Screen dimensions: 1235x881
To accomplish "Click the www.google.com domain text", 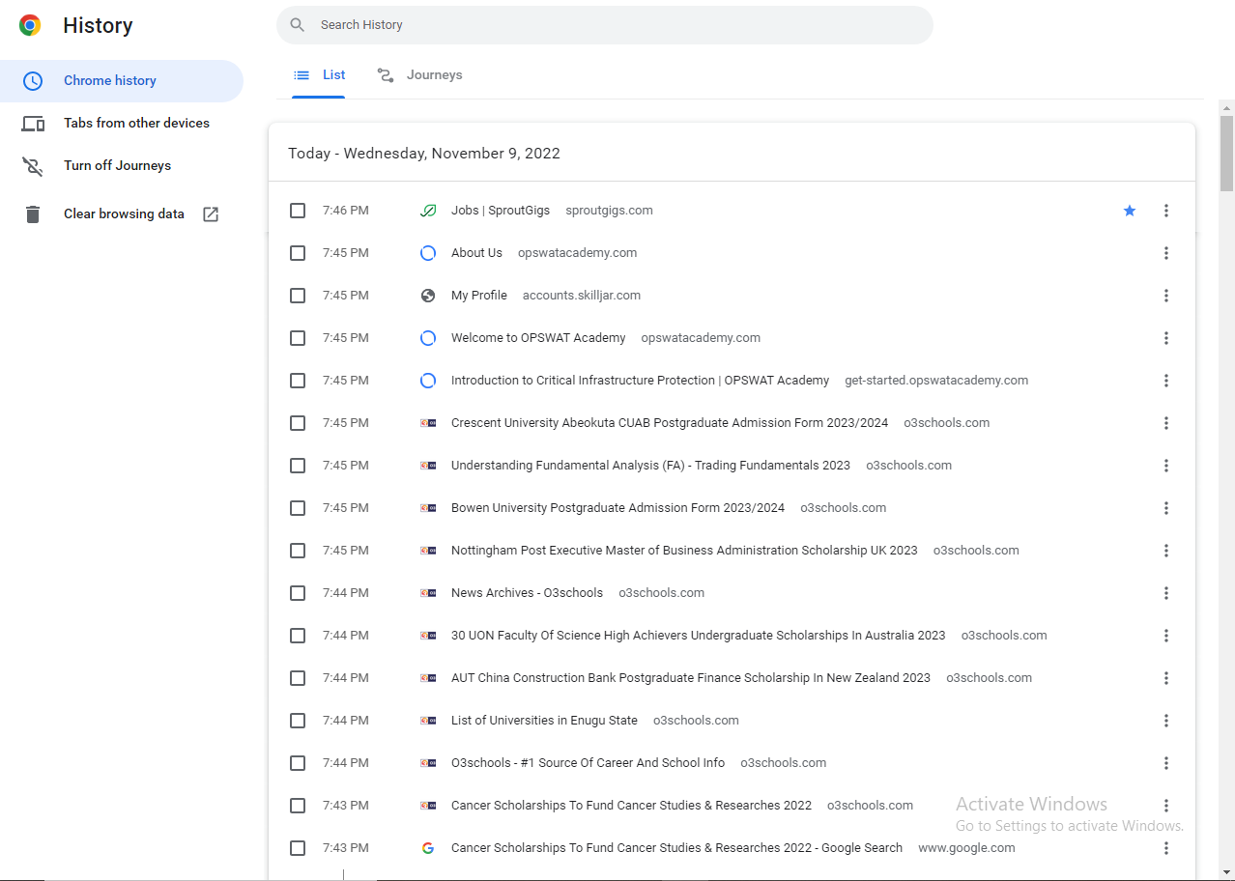I will pos(966,848).
